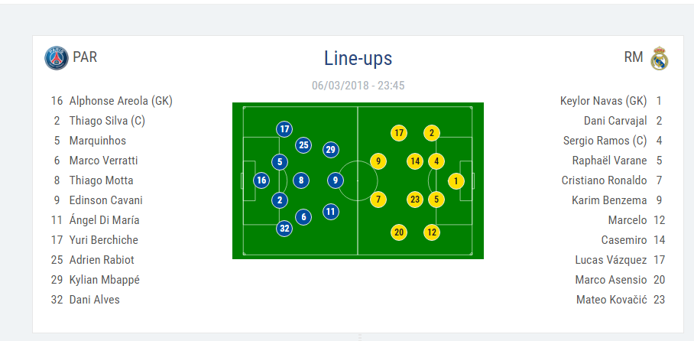Click blue player marker number 29
694x341 pixels.
pyautogui.click(x=330, y=150)
